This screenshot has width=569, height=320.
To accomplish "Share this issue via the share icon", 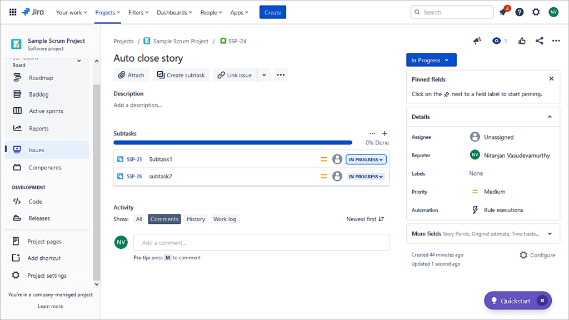I will (x=538, y=41).
